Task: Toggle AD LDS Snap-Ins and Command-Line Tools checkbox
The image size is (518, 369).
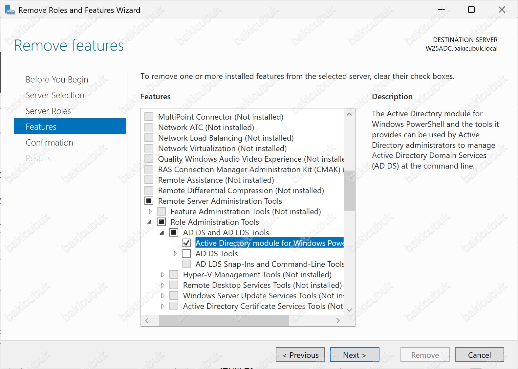Action: coord(186,264)
